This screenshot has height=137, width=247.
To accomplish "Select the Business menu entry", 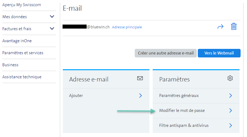I will coord(10,65).
